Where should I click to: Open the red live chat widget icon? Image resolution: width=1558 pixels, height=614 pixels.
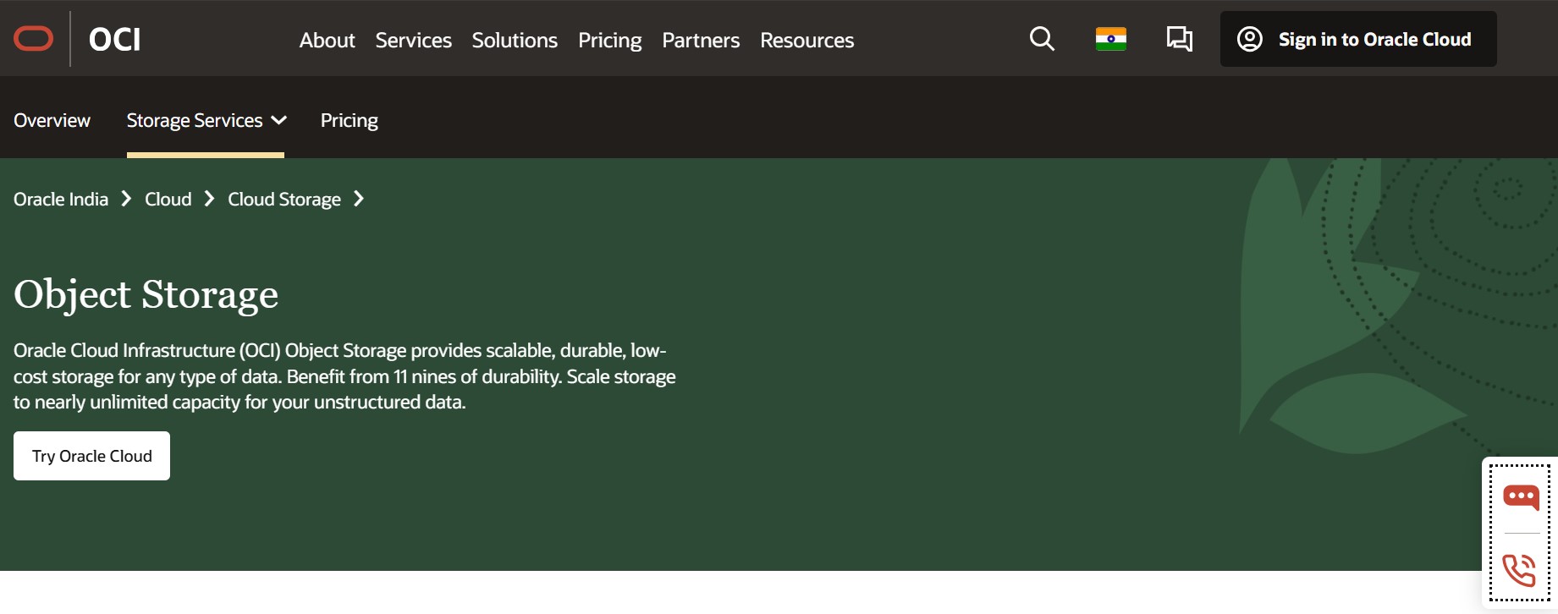(x=1521, y=497)
